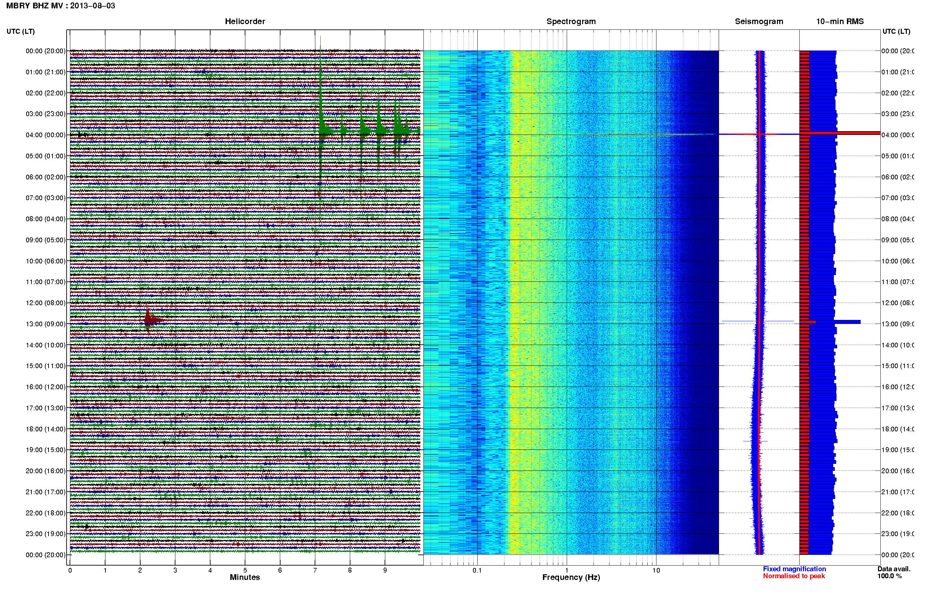Click the left time label '04:00 (00:00)'
Screen dimensions: 952x595
coord(46,135)
